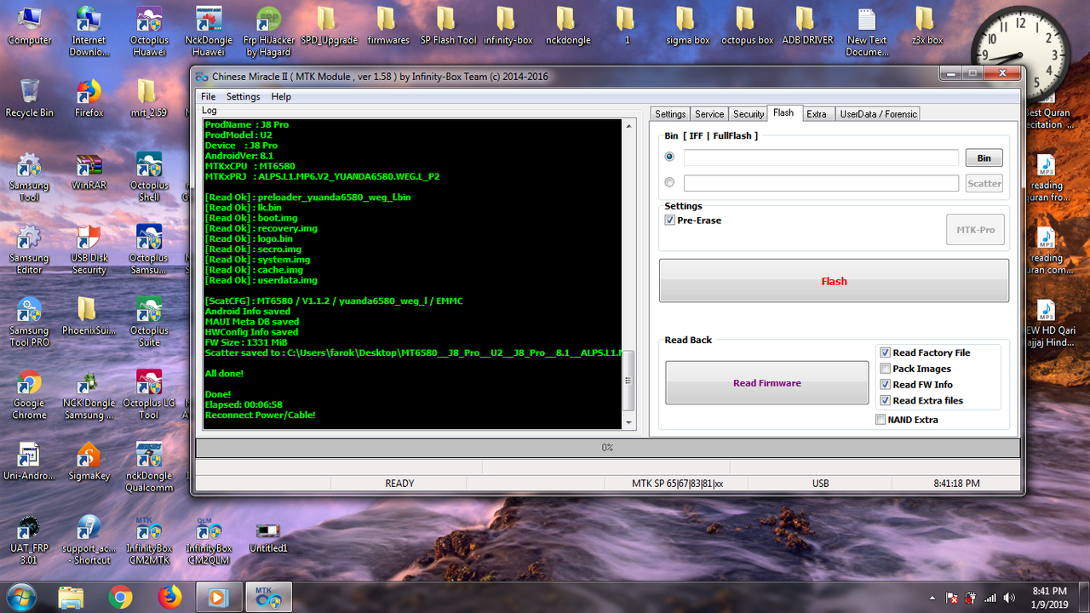Viewport: 1090px width, 613px height.
Task: Click the Scatter browse button
Action: tap(984, 183)
